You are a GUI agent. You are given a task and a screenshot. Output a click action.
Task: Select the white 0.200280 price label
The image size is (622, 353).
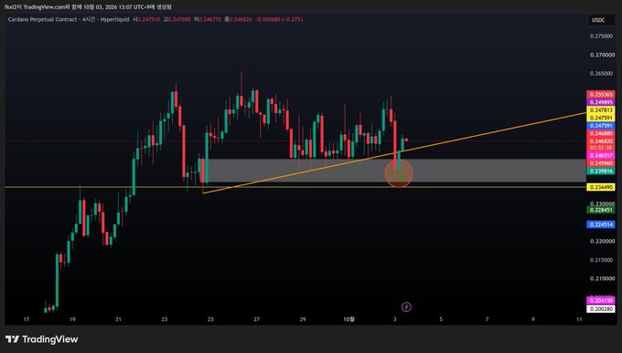click(601, 309)
